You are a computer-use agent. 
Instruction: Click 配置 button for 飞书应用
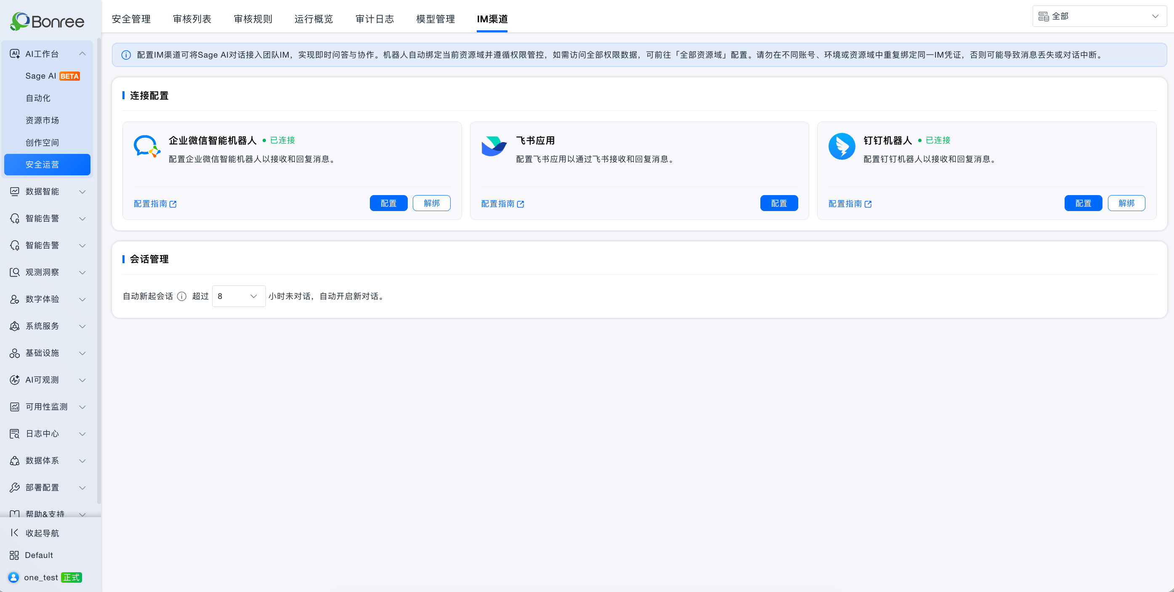click(779, 203)
